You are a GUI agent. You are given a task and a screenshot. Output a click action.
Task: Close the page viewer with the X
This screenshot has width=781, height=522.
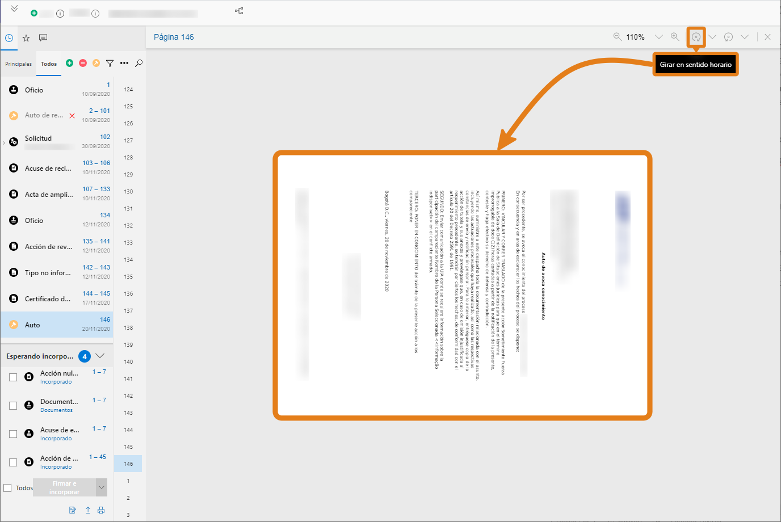click(767, 37)
